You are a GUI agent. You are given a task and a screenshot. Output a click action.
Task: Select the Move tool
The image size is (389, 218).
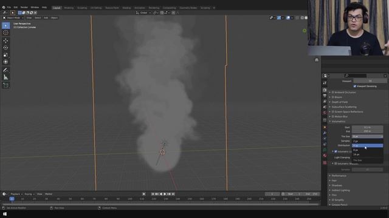(5, 41)
